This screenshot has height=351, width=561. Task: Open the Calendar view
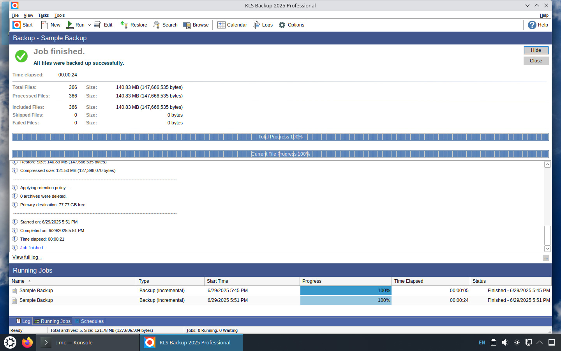(232, 25)
